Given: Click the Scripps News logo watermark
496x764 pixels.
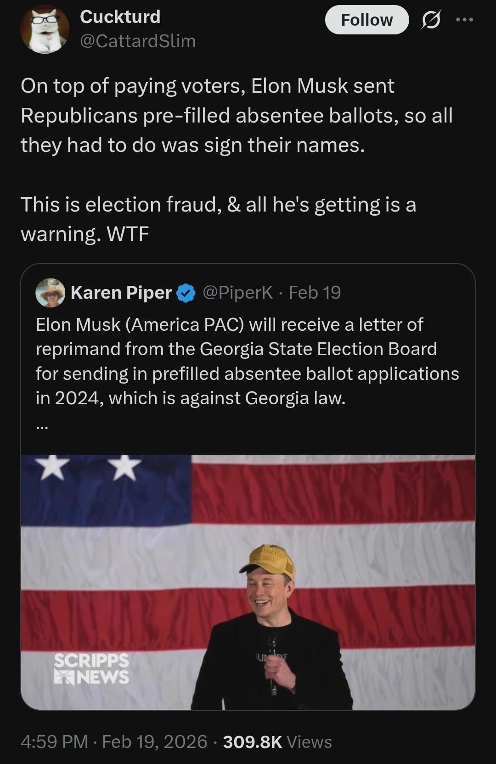Looking at the screenshot, I should coord(91,669).
